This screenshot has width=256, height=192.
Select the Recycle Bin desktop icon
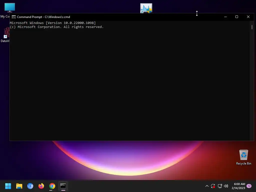point(243,157)
